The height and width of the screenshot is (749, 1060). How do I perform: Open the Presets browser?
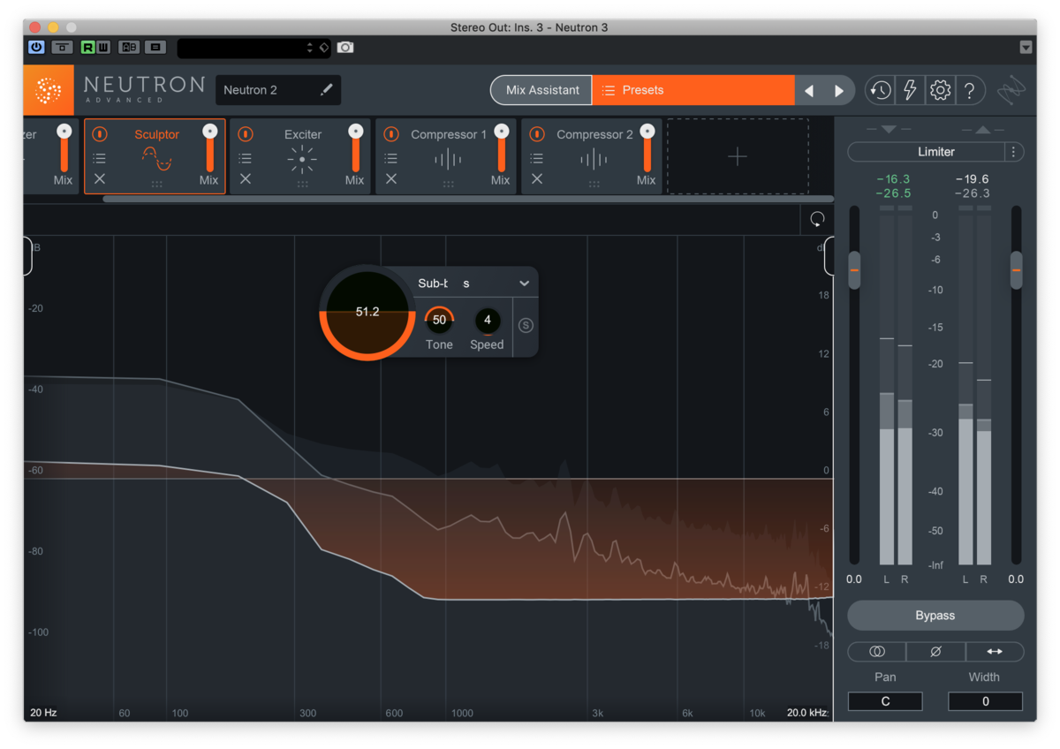coord(693,90)
